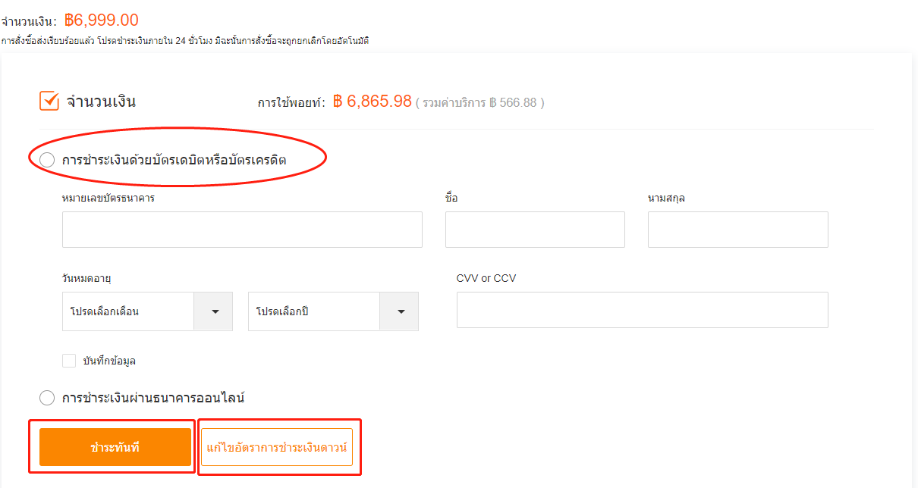This screenshot has height=488, width=918.
Task: Focus the นามสกุล last name field
Action: (738, 230)
